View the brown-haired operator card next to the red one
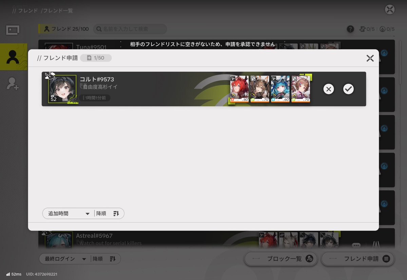Screen dimensions: 407x280 coord(260,89)
